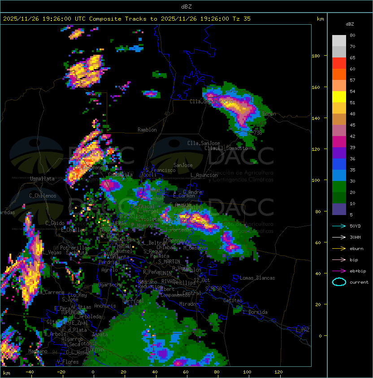373x378 pixels.
Task: Click the magenta eb+bip arrow icon in legend
Action: [x=339, y=271]
